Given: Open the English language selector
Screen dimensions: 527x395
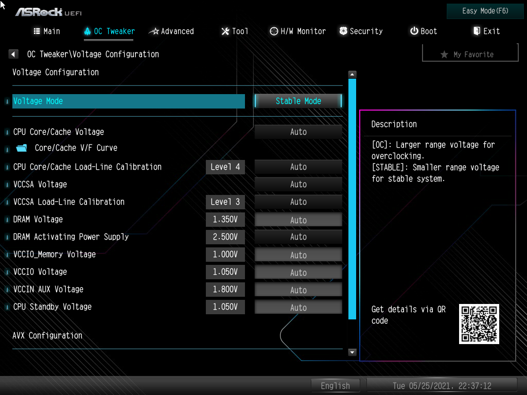Looking at the screenshot, I should [335, 385].
